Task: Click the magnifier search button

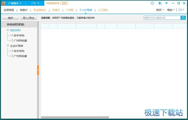Action: 183,18
